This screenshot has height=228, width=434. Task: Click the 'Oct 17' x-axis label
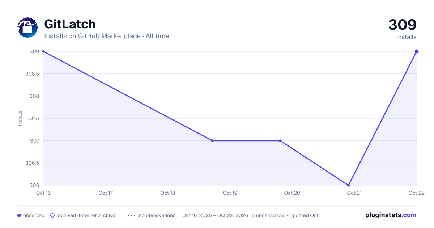tap(106, 193)
